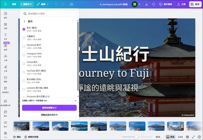Image resolution: width=203 pixels, height=140 pixels.
Task: Select slide thumbnail 1
Action: [x=22, y=126]
